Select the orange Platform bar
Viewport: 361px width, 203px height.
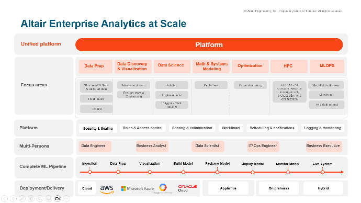tap(209, 44)
